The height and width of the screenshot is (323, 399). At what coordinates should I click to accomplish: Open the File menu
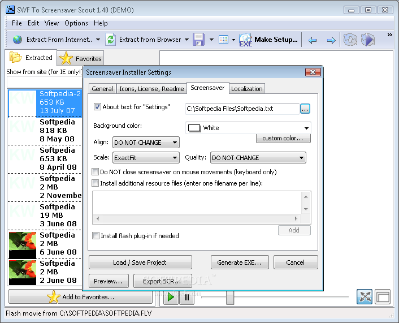(x=17, y=23)
